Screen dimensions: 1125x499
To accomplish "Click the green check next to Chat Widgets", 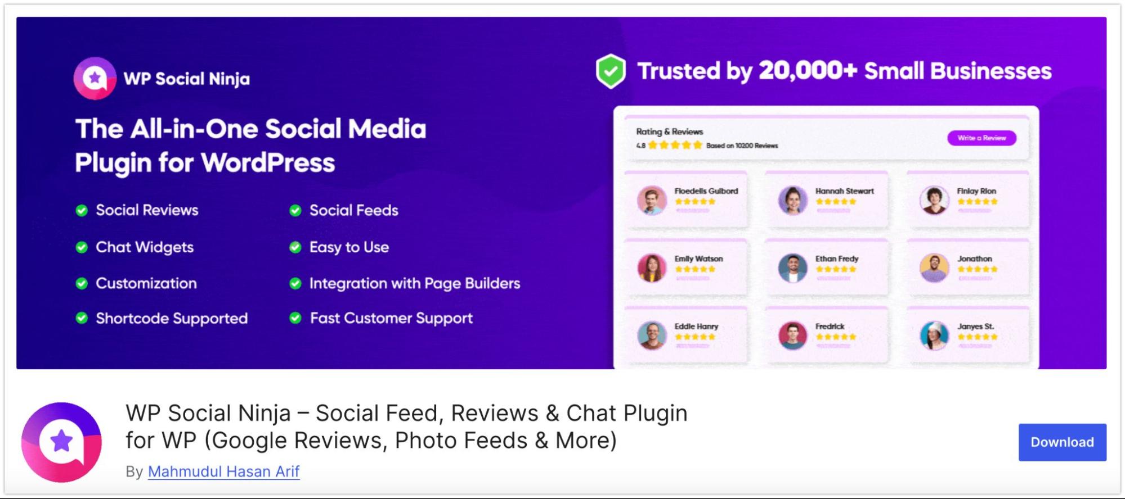I will [x=82, y=247].
